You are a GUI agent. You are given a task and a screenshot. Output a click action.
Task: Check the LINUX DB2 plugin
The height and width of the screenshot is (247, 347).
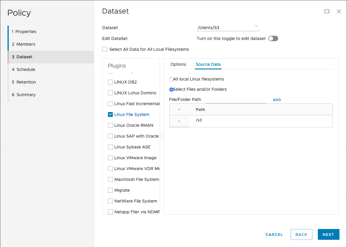click(x=110, y=82)
